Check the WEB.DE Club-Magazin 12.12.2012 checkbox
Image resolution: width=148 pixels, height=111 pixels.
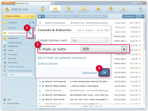40,95
